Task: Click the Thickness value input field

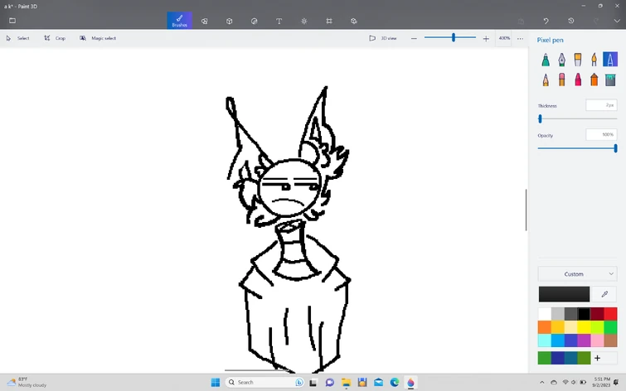Action: click(601, 105)
